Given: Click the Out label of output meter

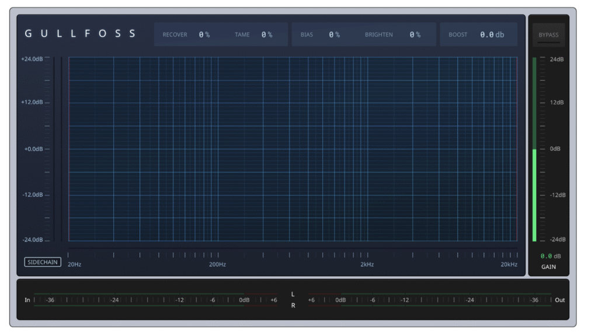Looking at the screenshot, I should tap(559, 300).
